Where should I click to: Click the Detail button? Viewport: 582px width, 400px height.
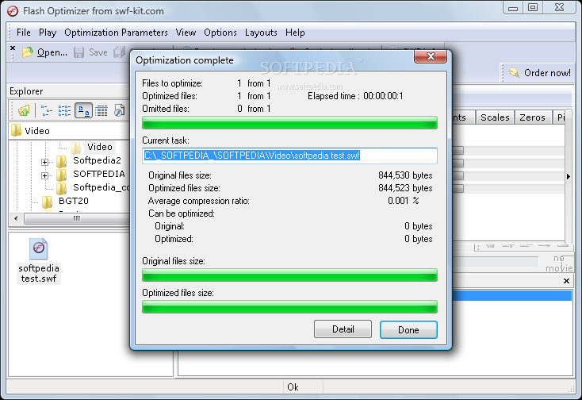tap(343, 329)
